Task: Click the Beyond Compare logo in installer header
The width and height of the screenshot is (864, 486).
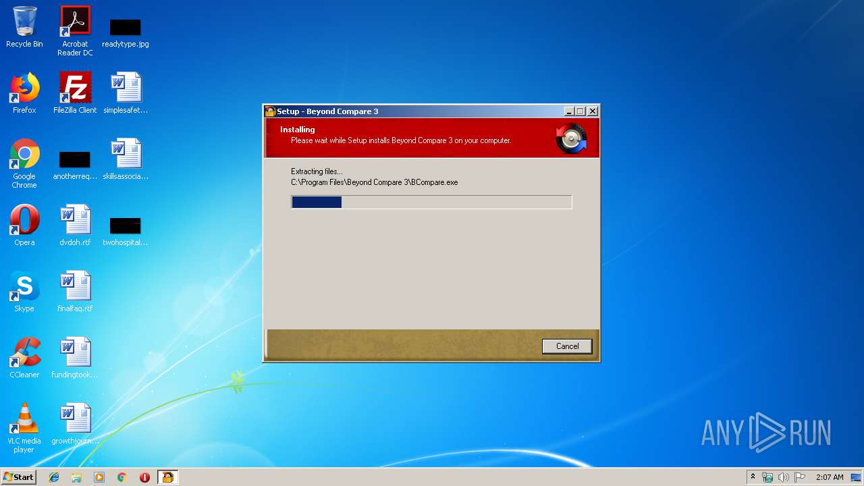Action: pos(572,138)
